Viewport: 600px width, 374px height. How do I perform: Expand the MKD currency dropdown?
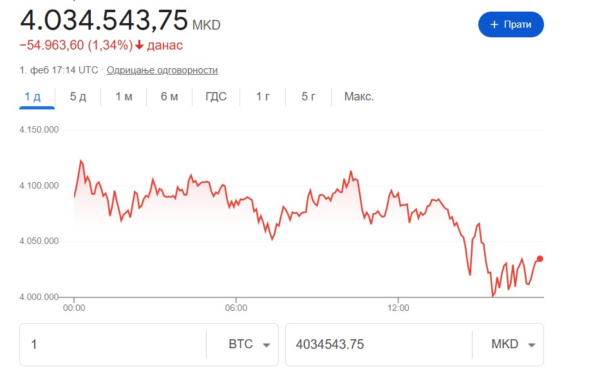click(x=513, y=344)
